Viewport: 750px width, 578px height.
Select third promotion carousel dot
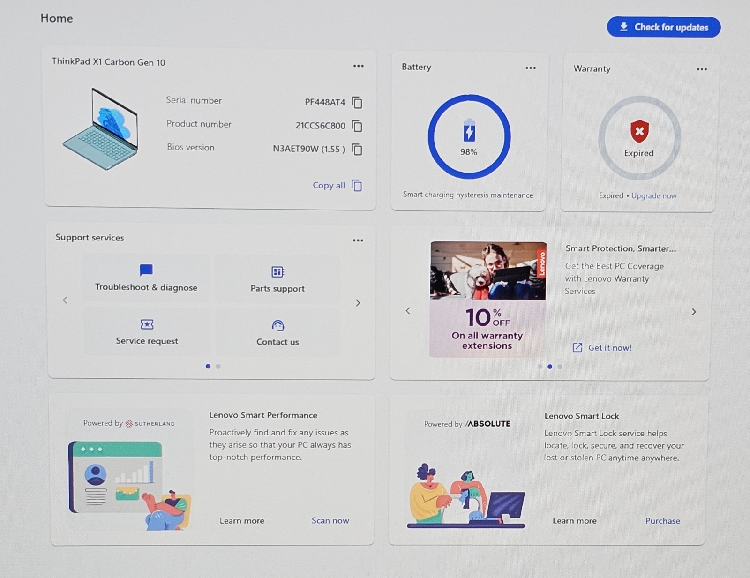[560, 367]
